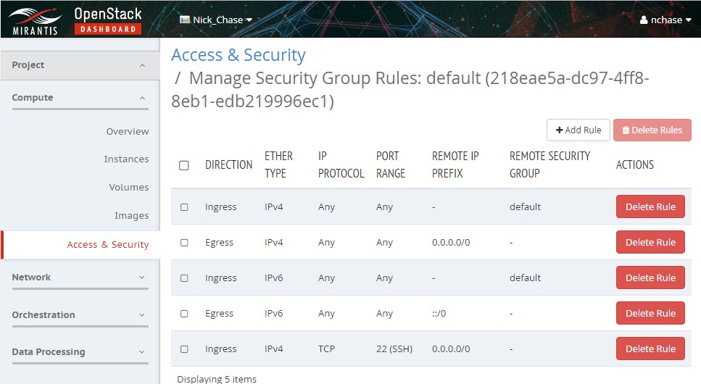Delete the Ingress IPv4 default group rule
The height and width of the screenshot is (384, 701).
tap(650, 206)
